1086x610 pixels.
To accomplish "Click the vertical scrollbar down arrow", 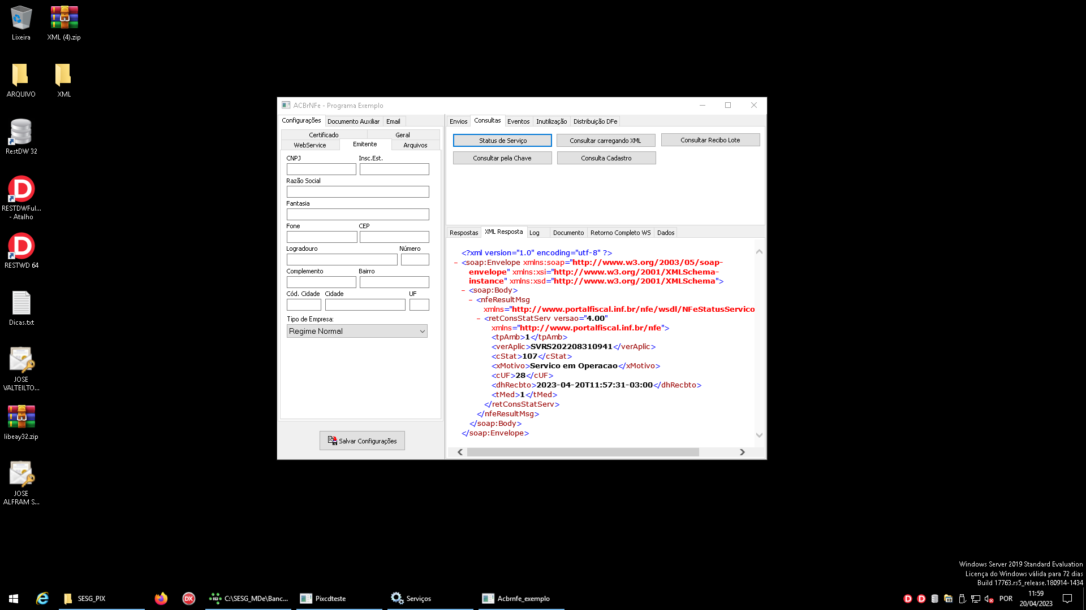I will tap(759, 435).
